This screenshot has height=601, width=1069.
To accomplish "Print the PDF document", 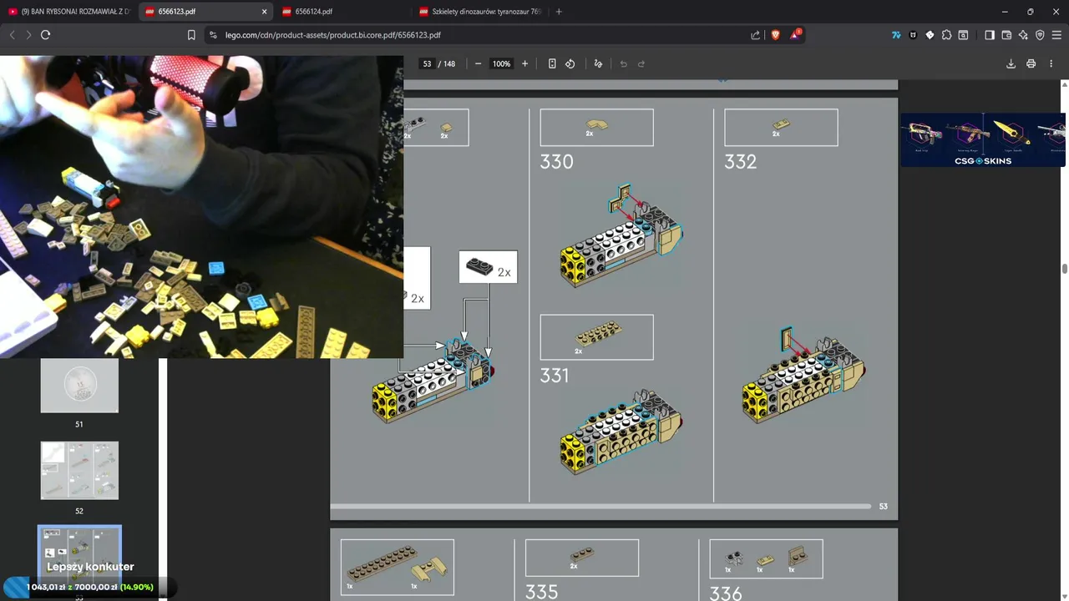I will [x=1031, y=63].
